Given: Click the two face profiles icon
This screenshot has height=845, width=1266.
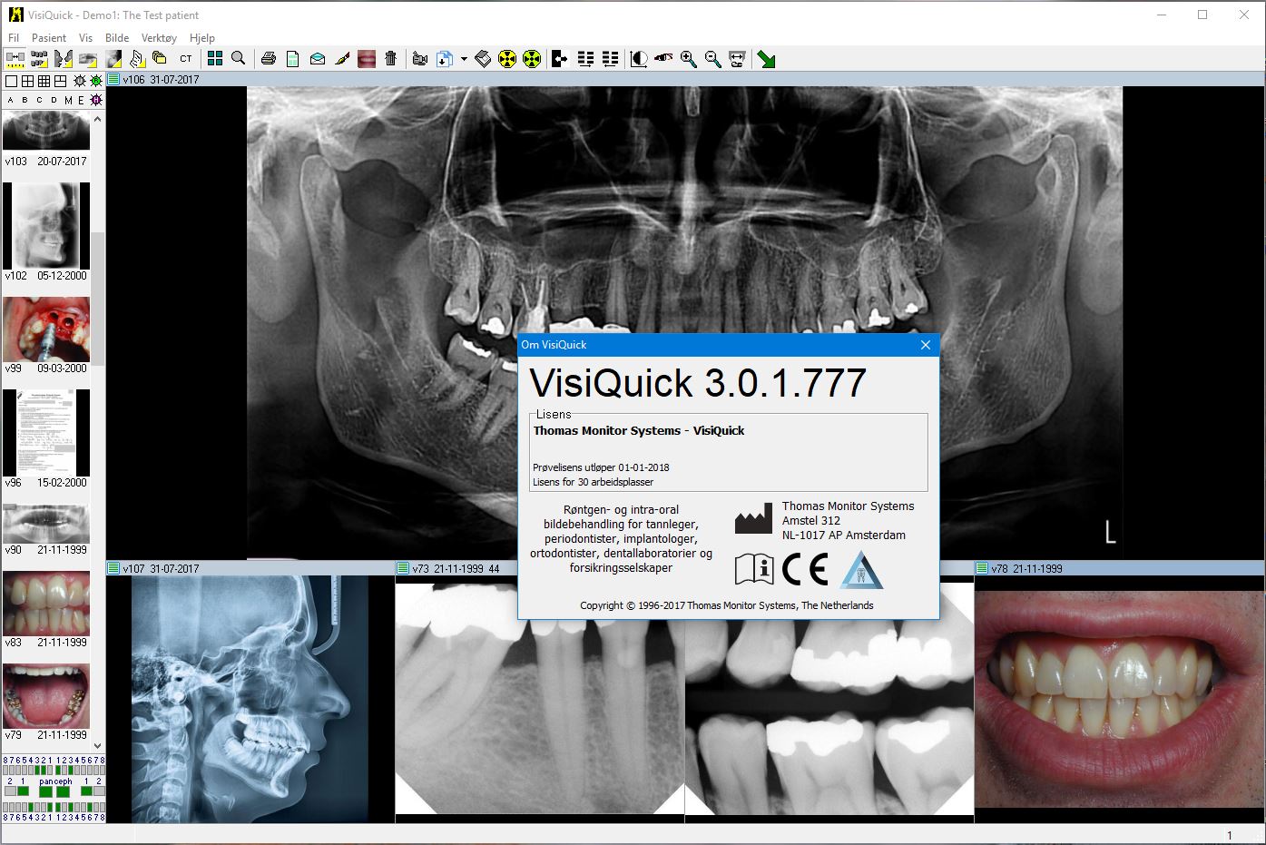Looking at the screenshot, I should (64, 59).
